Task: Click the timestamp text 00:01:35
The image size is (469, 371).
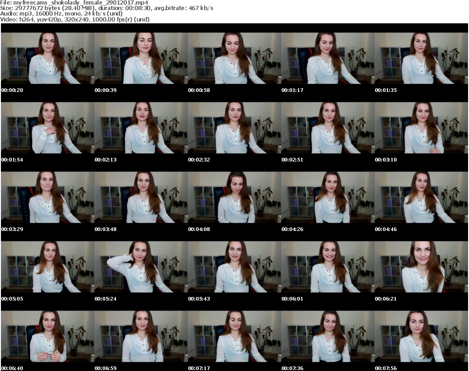Action: (x=386, y=90)
